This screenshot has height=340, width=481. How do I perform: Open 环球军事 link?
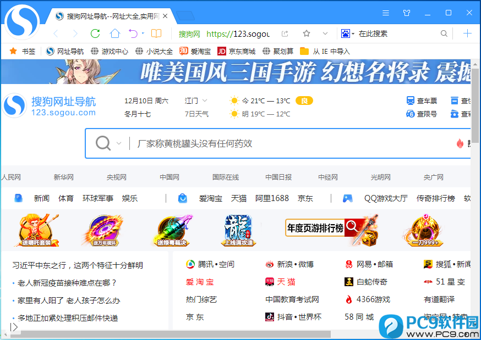pyautogui.click(x=98, y=198)
